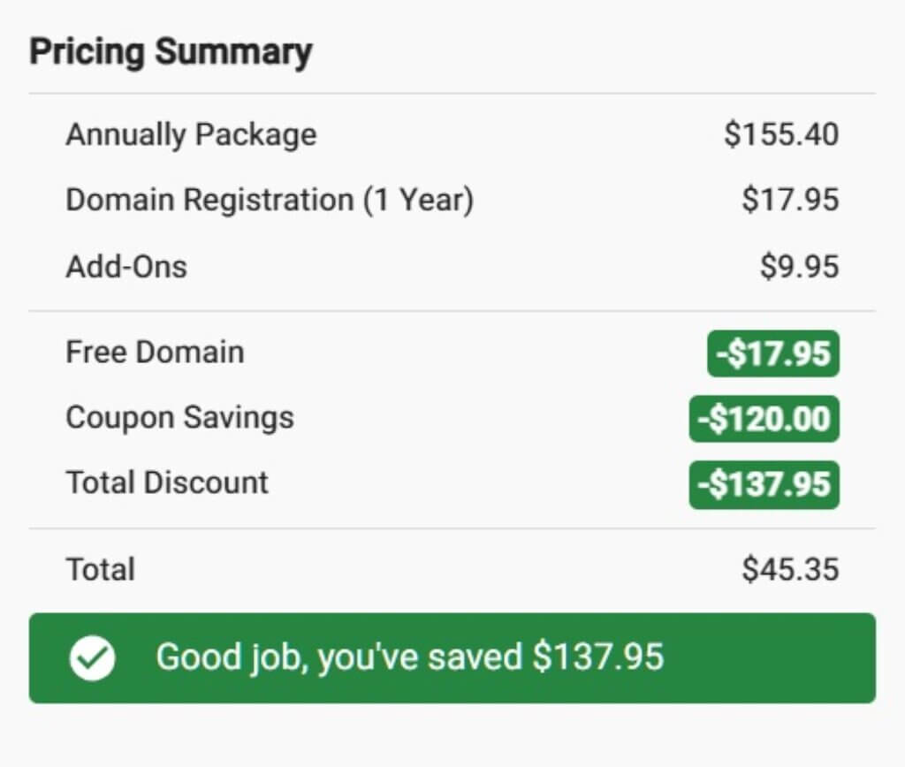The height and width of the screenshot is (767, 905).
Task: Select the Free Domain discount badge
Action: (x=772, y=352)
